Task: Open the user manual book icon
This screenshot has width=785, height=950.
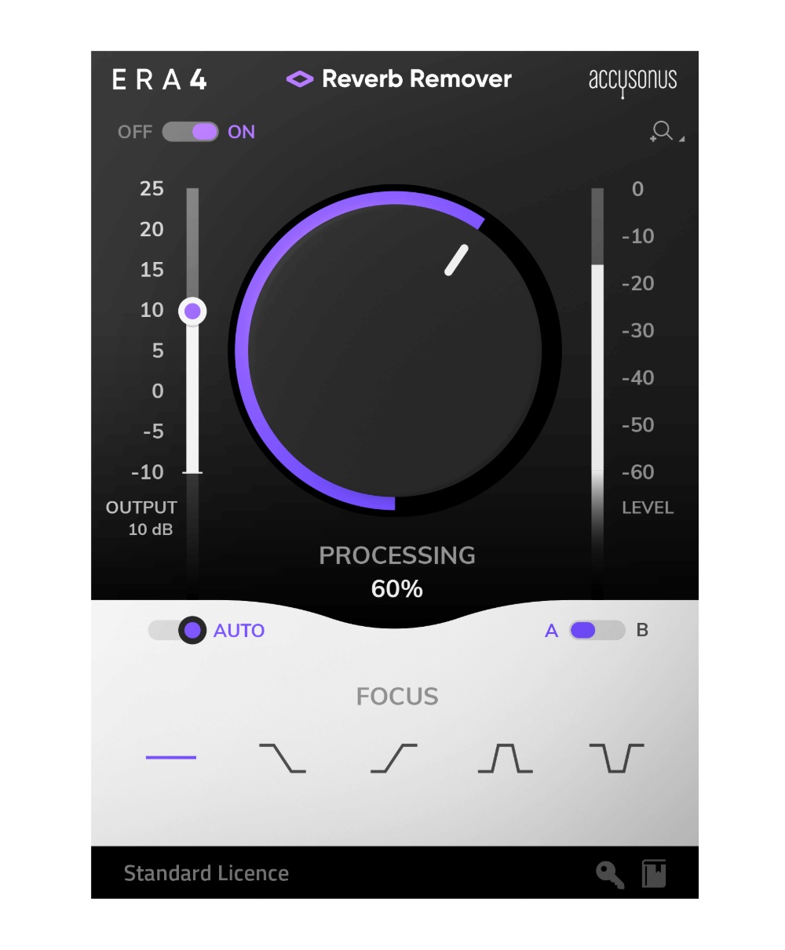Action: (654, 874)
